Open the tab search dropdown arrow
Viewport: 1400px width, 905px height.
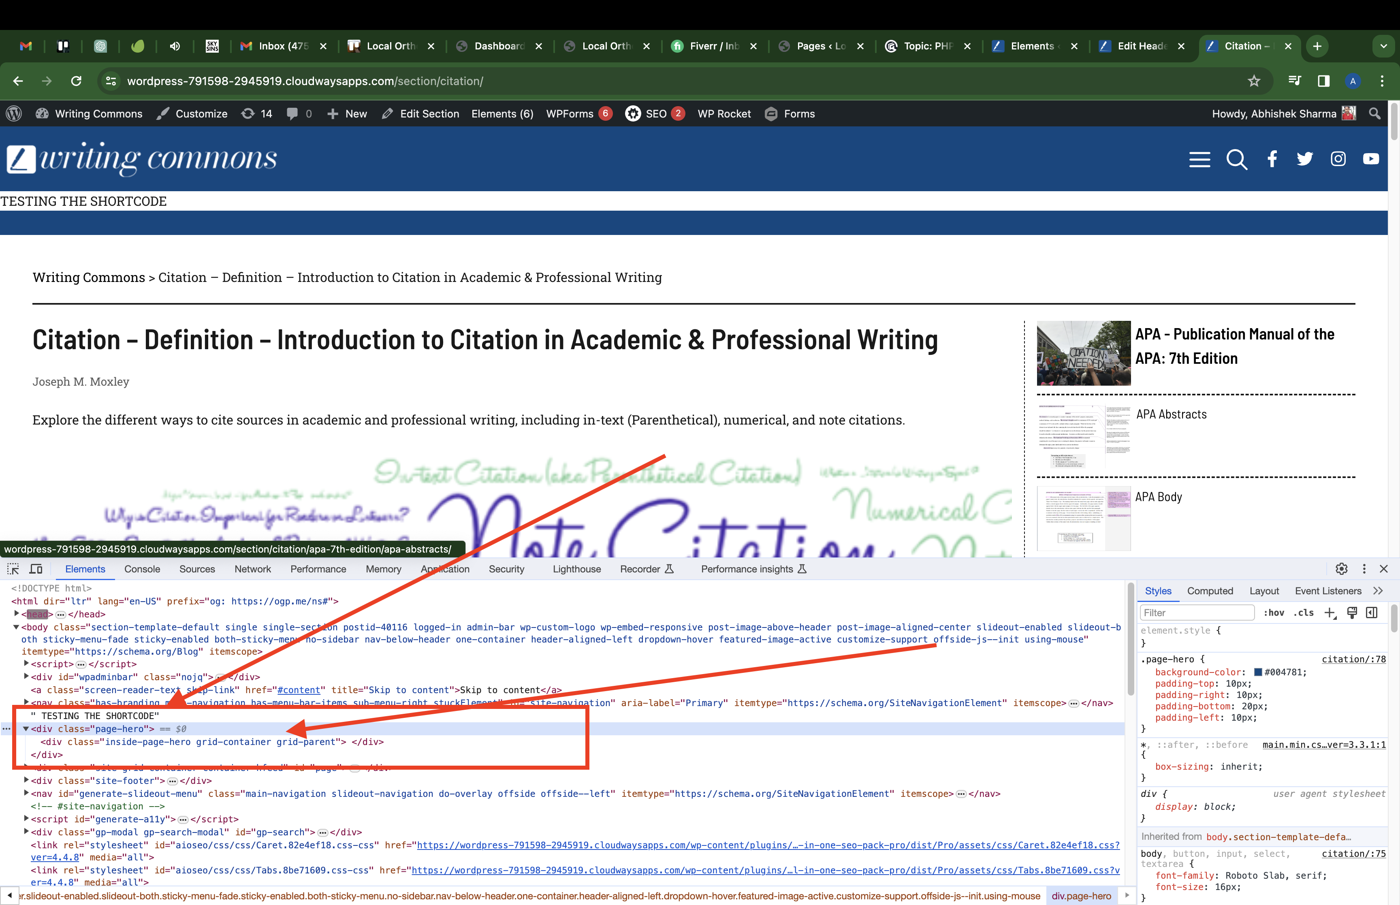1383,46
